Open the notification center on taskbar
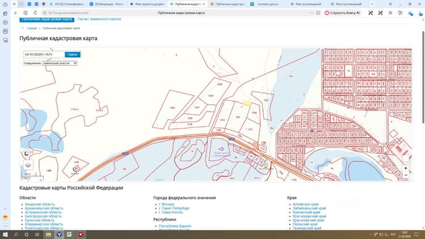 pos(416,234)
